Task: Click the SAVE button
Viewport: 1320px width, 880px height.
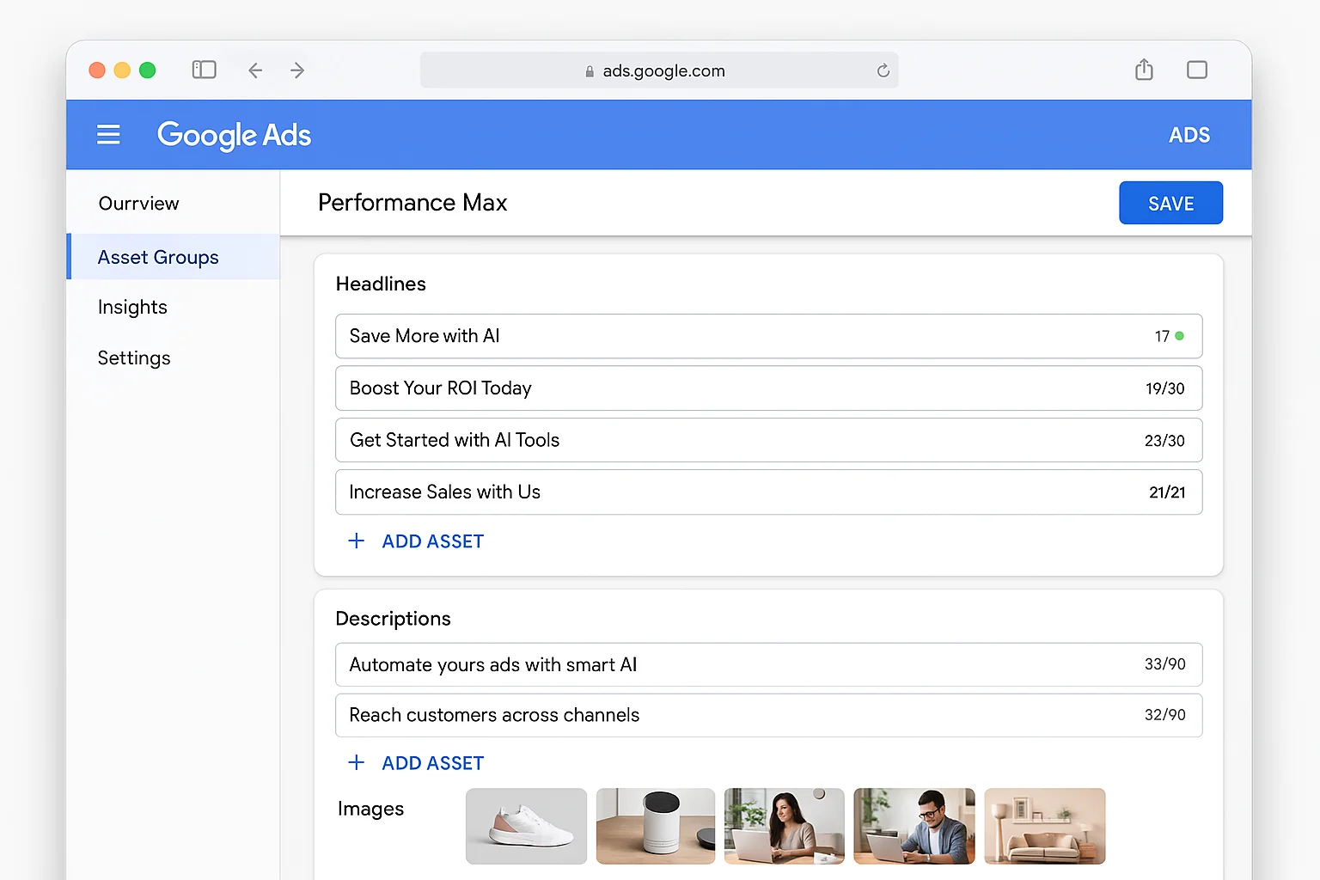Action: (x=1170, y=203)
